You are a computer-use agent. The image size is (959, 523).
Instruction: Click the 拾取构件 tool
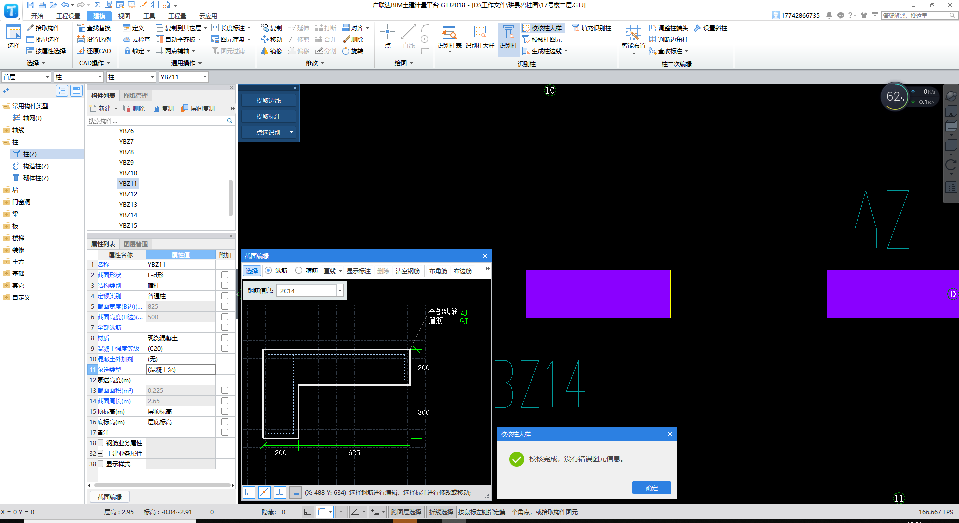point(43,28)
